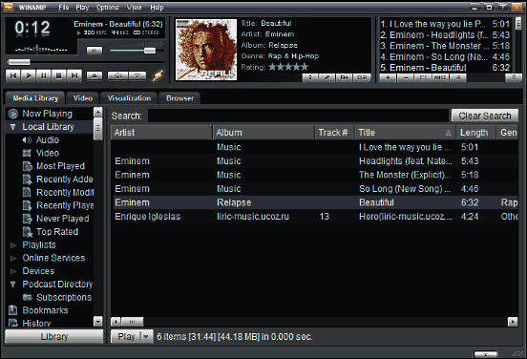Click the Winamp lightning bolt icon

coord(158,75)
